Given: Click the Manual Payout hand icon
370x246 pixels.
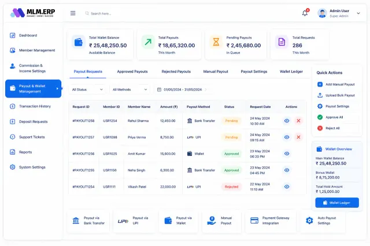Looking at the screenshot, I should [x=212, y=221].
